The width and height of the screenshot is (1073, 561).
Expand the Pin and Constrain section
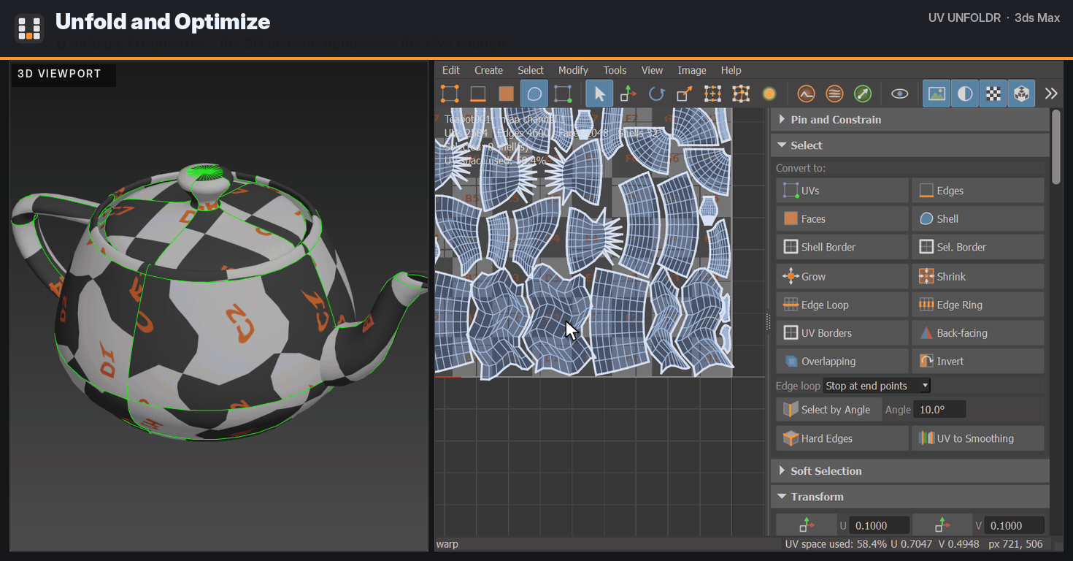pyautogui.click(x=910, y=120)
